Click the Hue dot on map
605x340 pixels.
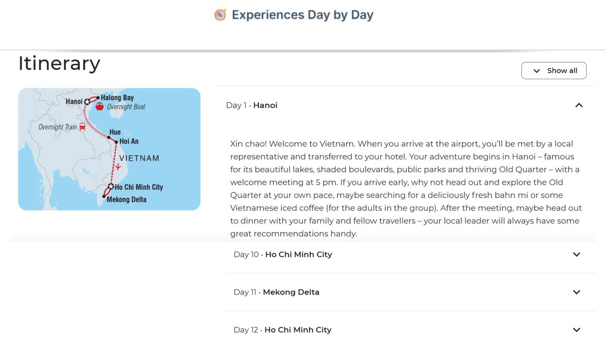point(109,137)
